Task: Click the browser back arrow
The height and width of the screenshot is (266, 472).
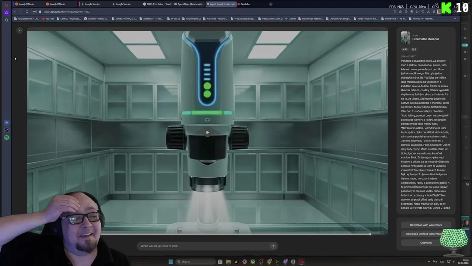Action: 15,11
